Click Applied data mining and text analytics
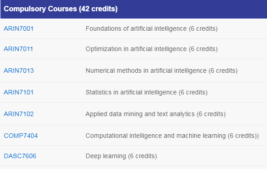Image resolution: width=267 pixels, height=169 pixels. click(140, 114)
